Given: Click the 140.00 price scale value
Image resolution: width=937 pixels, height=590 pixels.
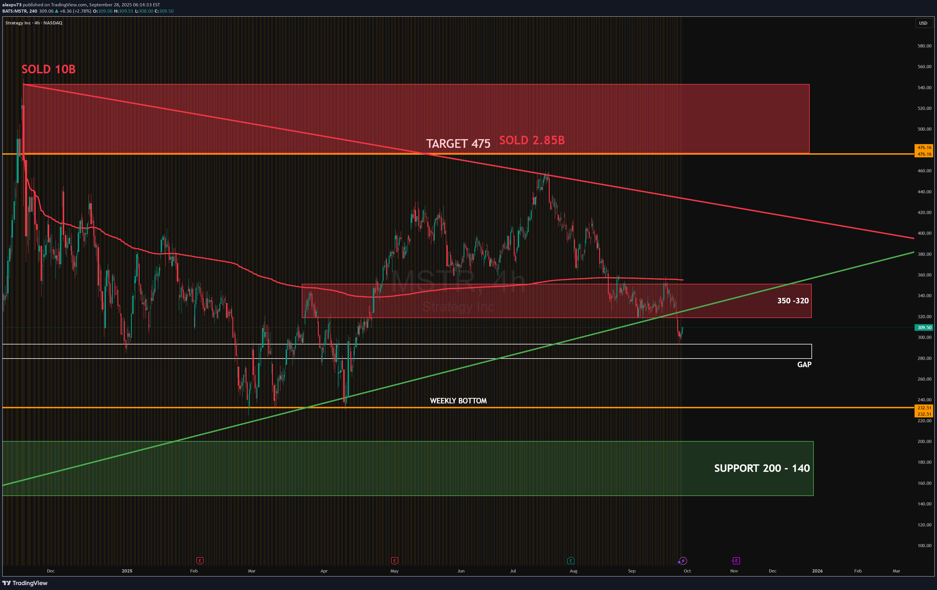Looking at the screenshot, I should 924,504.
